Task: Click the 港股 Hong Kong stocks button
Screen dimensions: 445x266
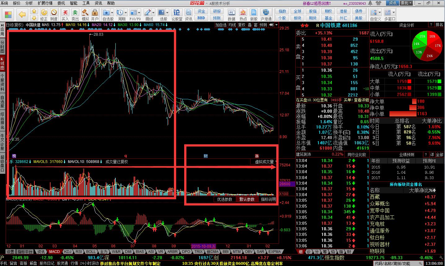Action: pyautogui.click(x=343, y=11)
